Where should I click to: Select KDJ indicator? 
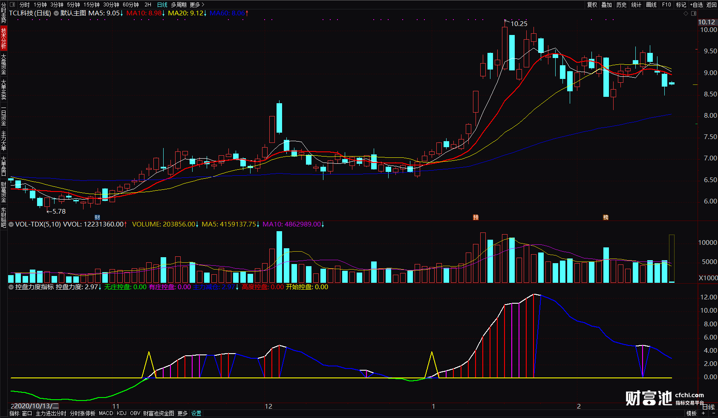121,413
